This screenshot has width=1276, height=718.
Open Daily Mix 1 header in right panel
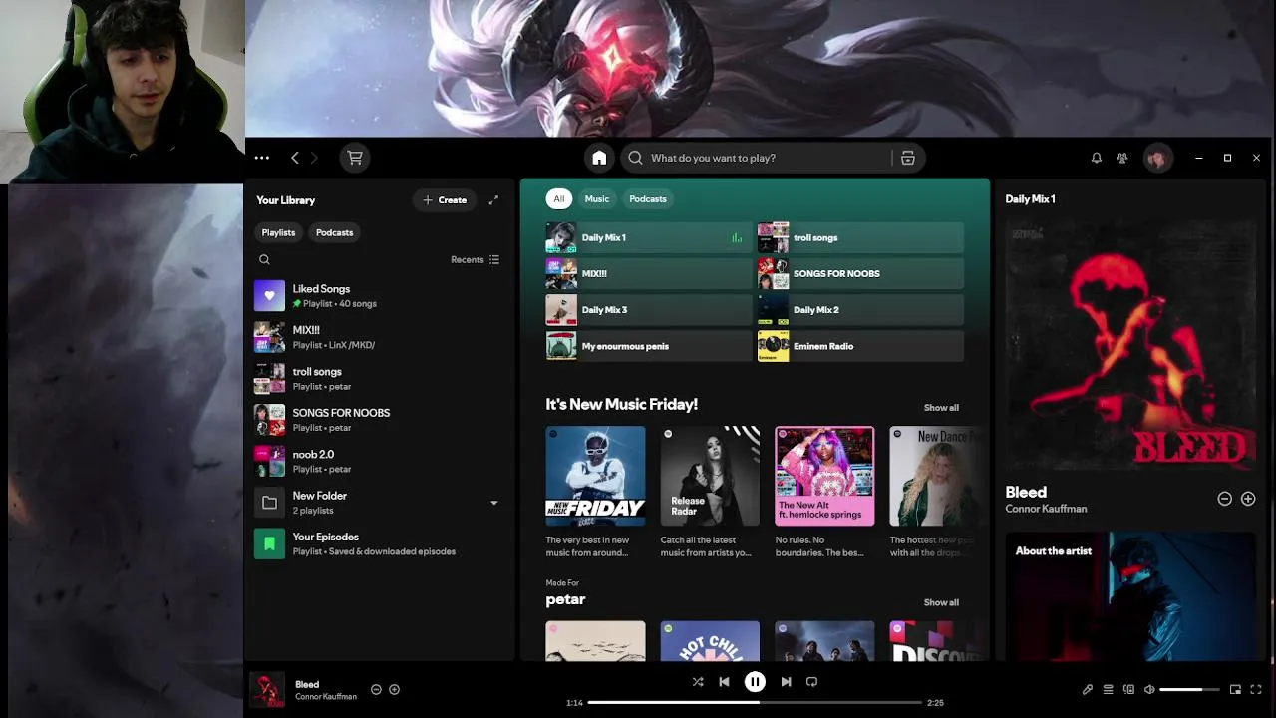point(1030,199)
